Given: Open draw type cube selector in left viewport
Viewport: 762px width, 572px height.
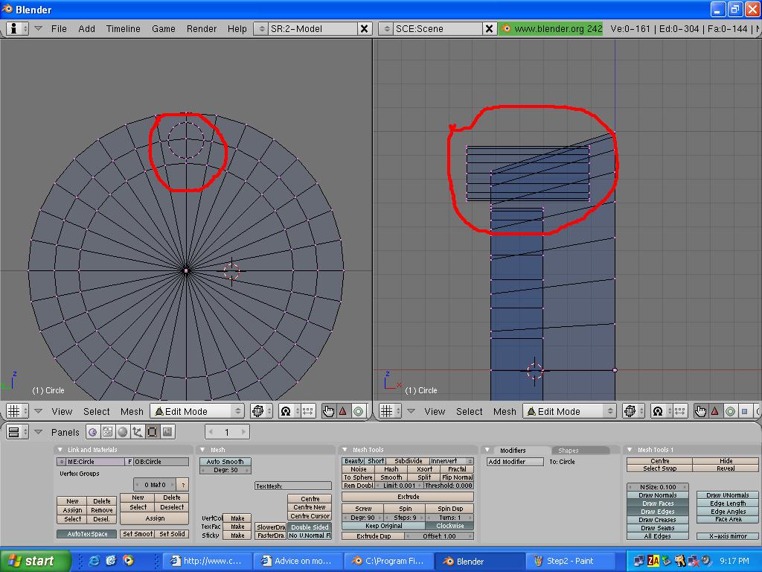Looking at the screenshot, I should 261,411.
